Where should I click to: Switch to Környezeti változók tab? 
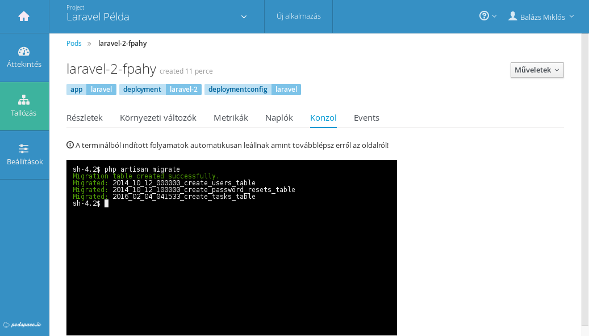(x=158, y=118)
